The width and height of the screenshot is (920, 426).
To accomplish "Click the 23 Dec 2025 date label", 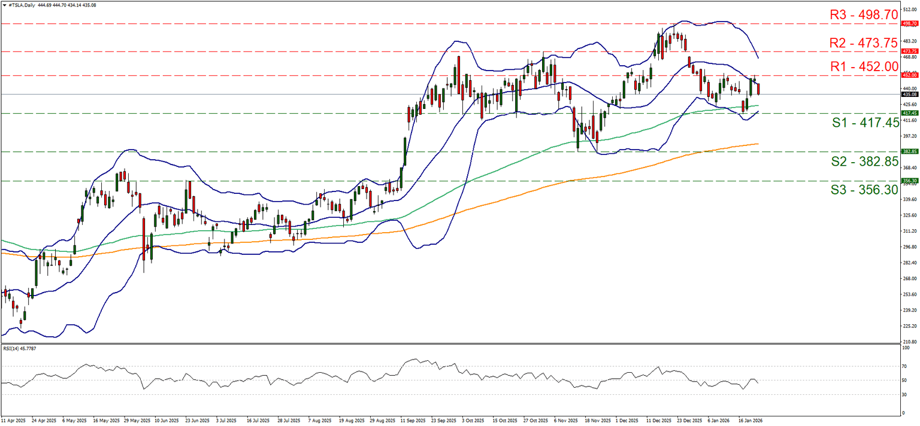I will tap(691, 421).
